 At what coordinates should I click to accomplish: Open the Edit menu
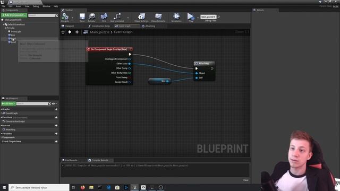[10, 6]
